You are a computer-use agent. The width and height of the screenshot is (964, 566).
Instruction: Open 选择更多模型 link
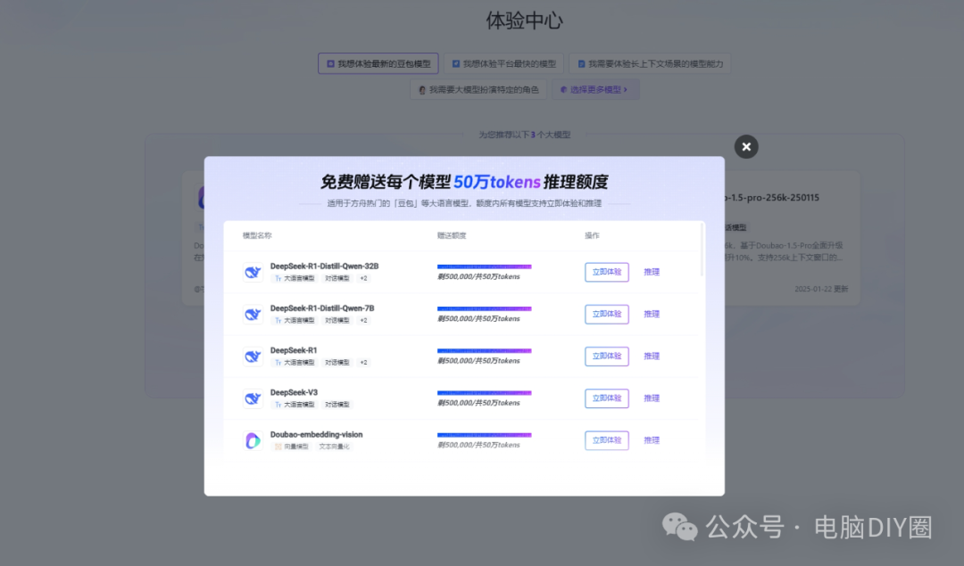[595, 90]
